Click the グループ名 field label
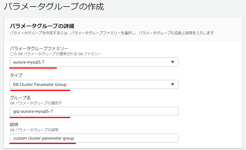This screenshot has height=150, width=246. tap(20, 98)
